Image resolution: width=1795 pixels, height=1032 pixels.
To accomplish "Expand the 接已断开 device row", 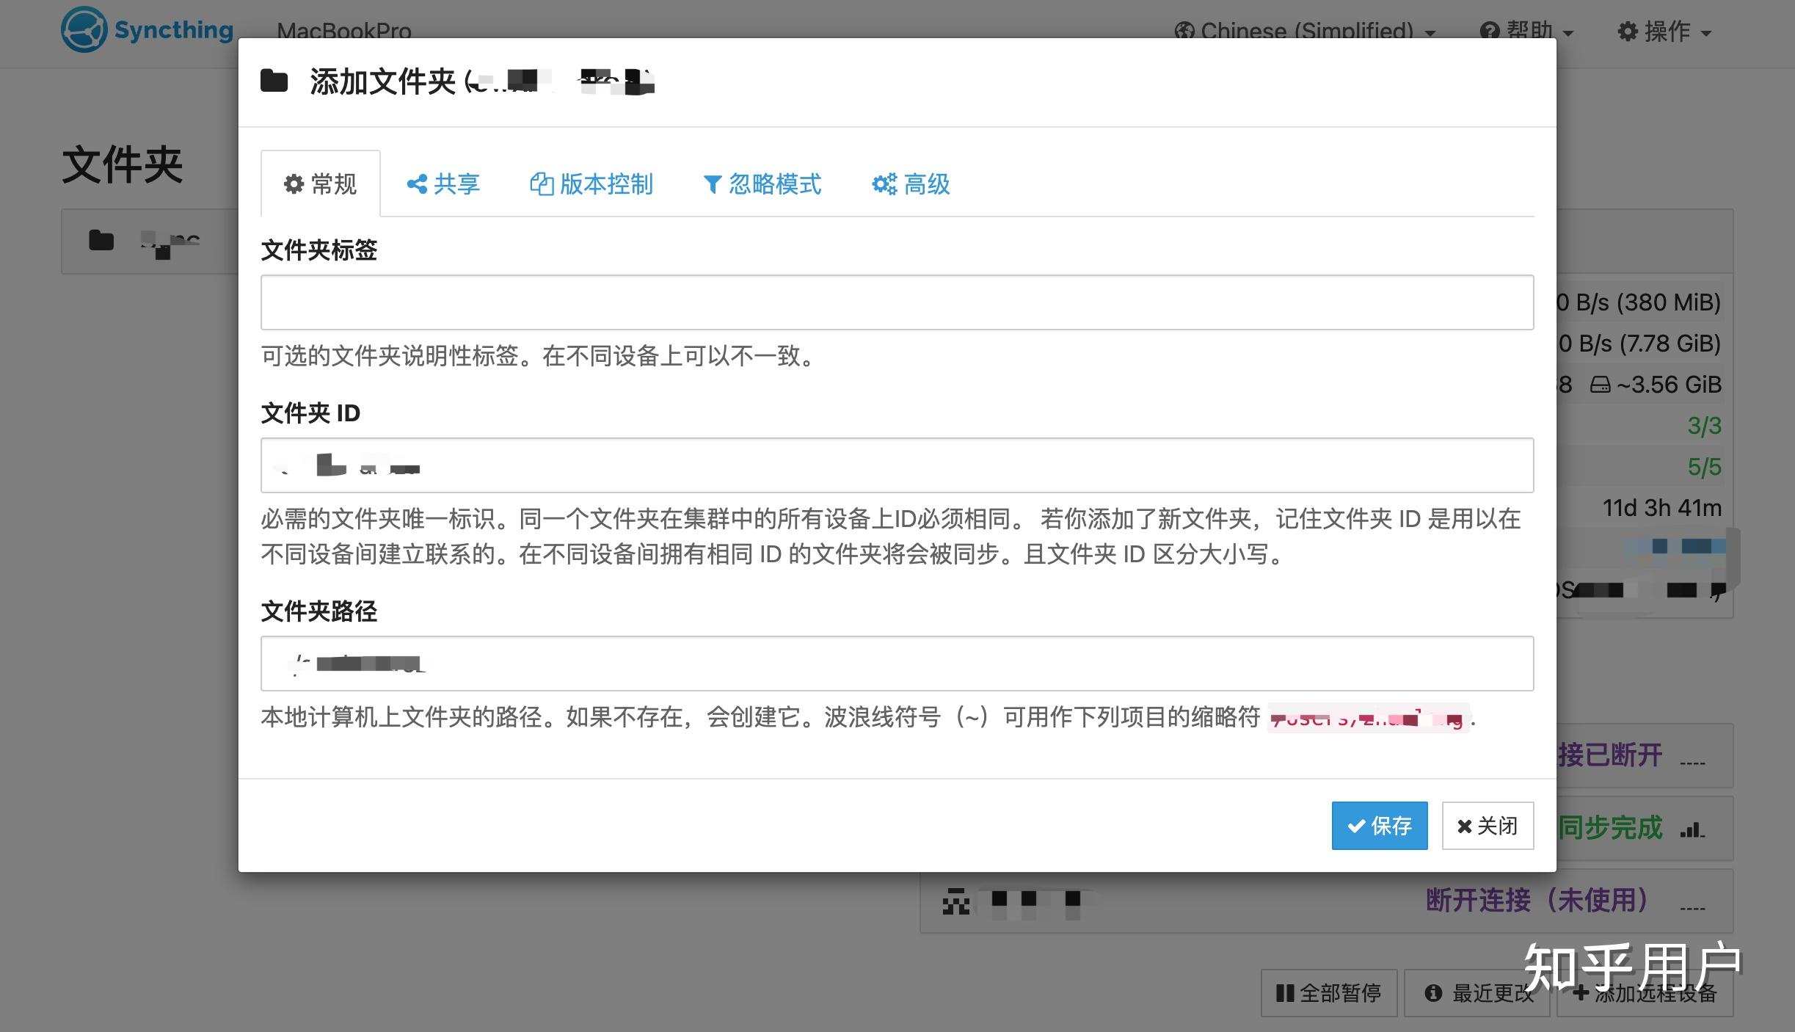I will tap(1644, 755).
